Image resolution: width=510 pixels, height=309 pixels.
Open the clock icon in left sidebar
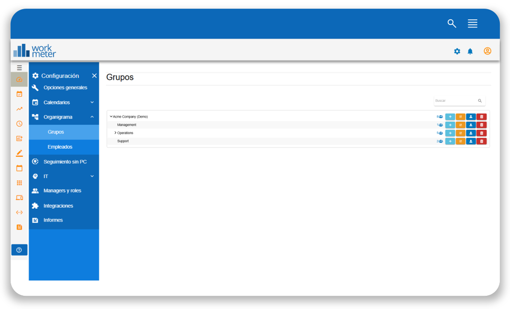(19, 124)
